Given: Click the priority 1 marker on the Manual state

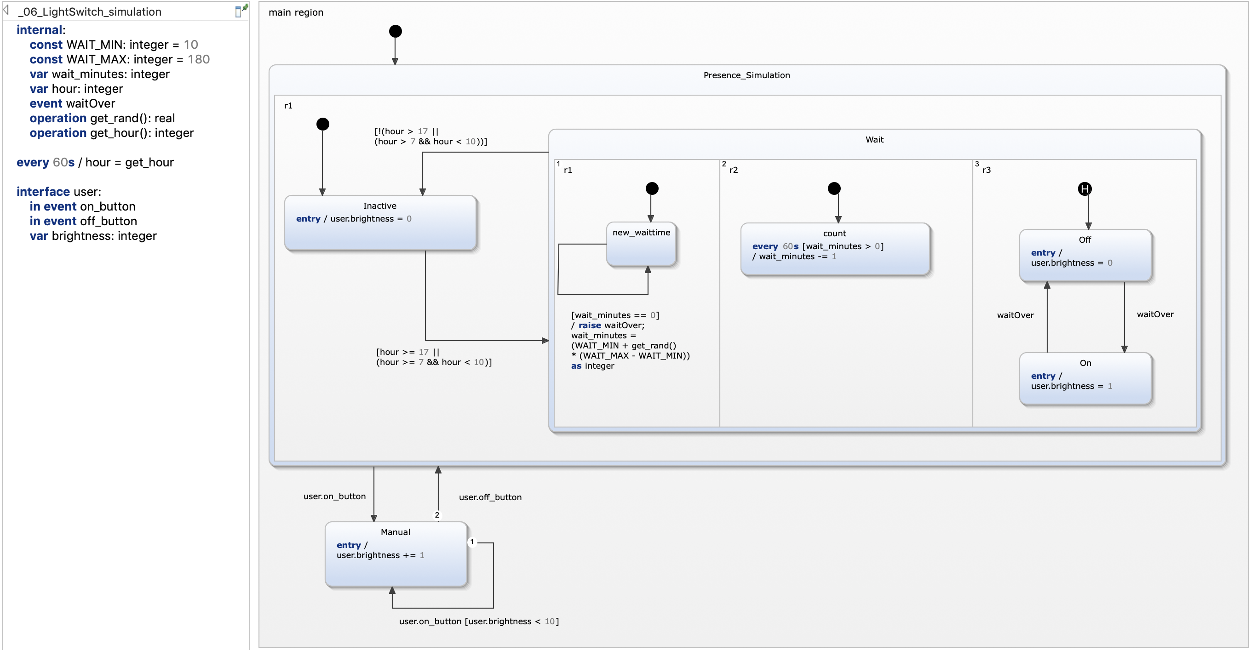Looking at the screenshot, I should pos(471,542).
